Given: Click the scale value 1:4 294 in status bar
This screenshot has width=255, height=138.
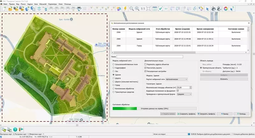Looking at the screenshot, I should pos(79,137).
